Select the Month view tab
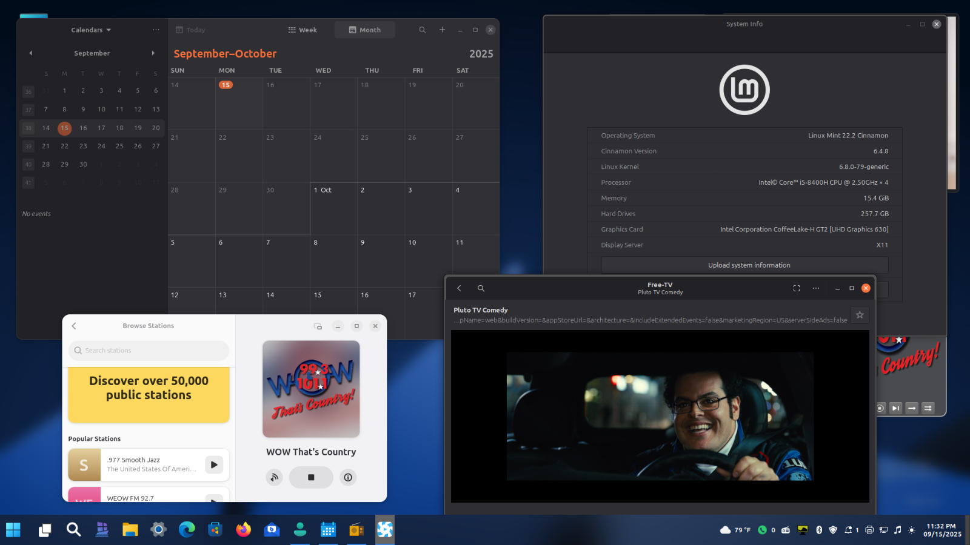This screenshot has height=545, width=970. (x=365, y=30)
